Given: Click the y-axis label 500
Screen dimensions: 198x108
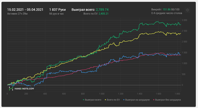Looking at the screenshot, I should point(184,74).
